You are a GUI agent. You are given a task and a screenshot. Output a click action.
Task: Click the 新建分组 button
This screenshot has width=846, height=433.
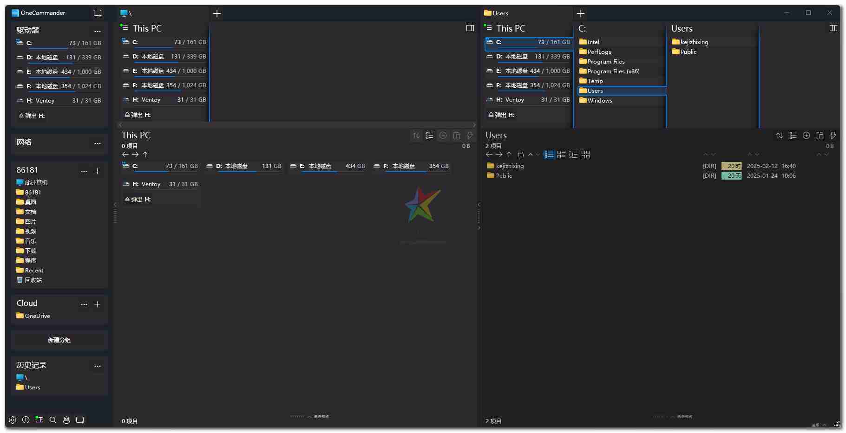(x=59, y=340)
